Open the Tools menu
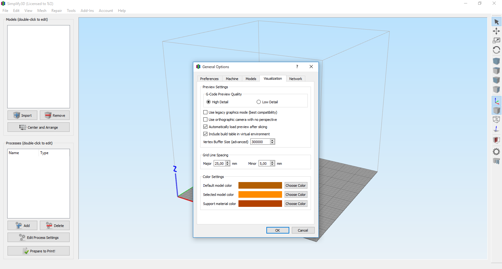This screenshot has height=269, width=502. [x=71, y=11]
